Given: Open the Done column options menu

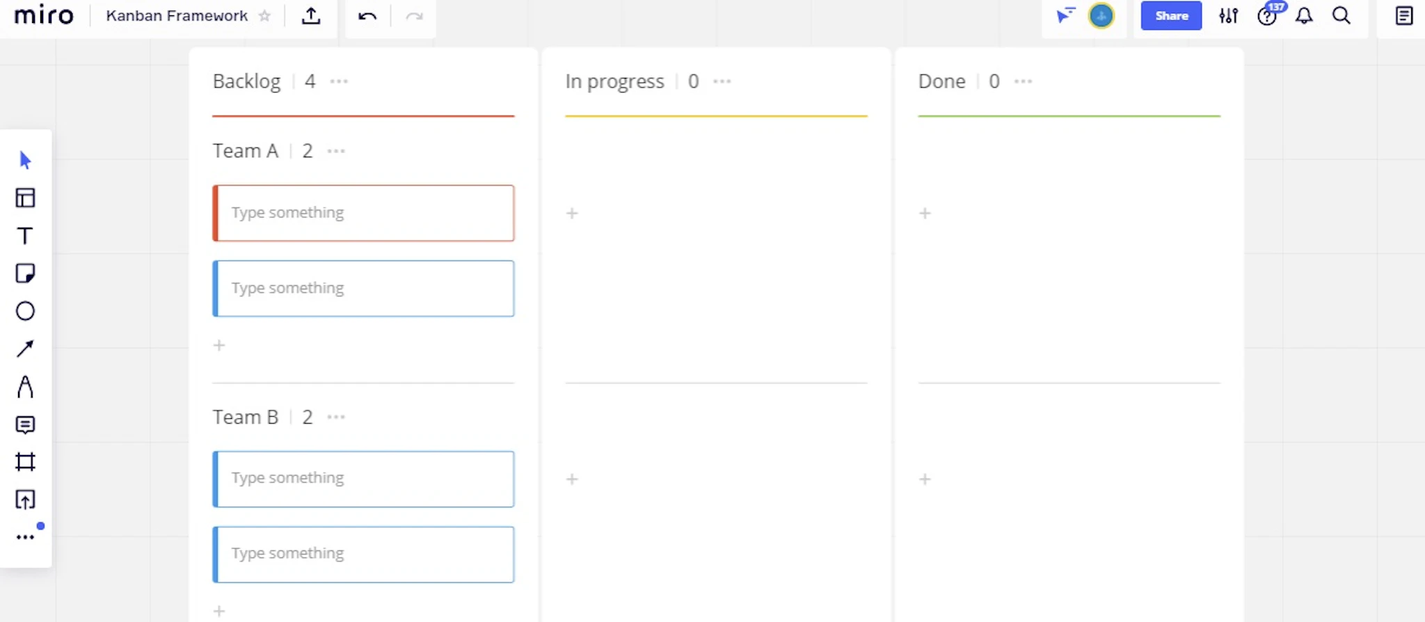Looking at the screenshot, I should tap(1023, 81).
